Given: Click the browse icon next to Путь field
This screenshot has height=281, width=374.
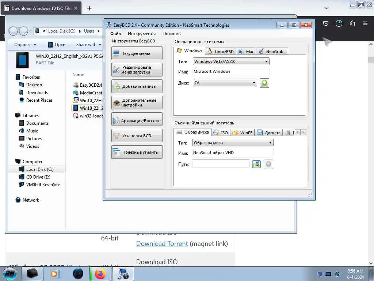Looking at the screenshot, I should (x=256, y=164).
